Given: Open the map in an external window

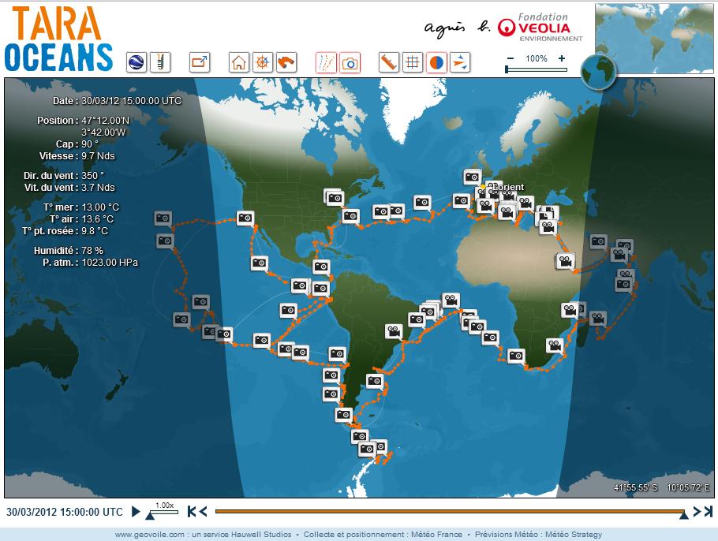Looking at the screenshot, I should 200,62.
